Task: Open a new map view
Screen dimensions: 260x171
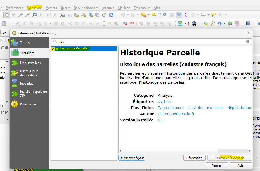Action: click(76, 15)
